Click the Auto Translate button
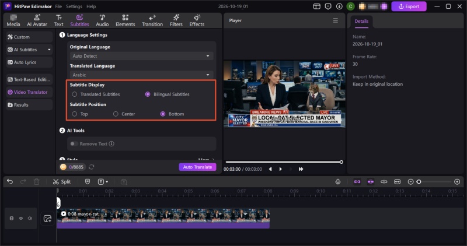Image resolution: width=467 pixels, height=246 pixels. coord(197,167)
